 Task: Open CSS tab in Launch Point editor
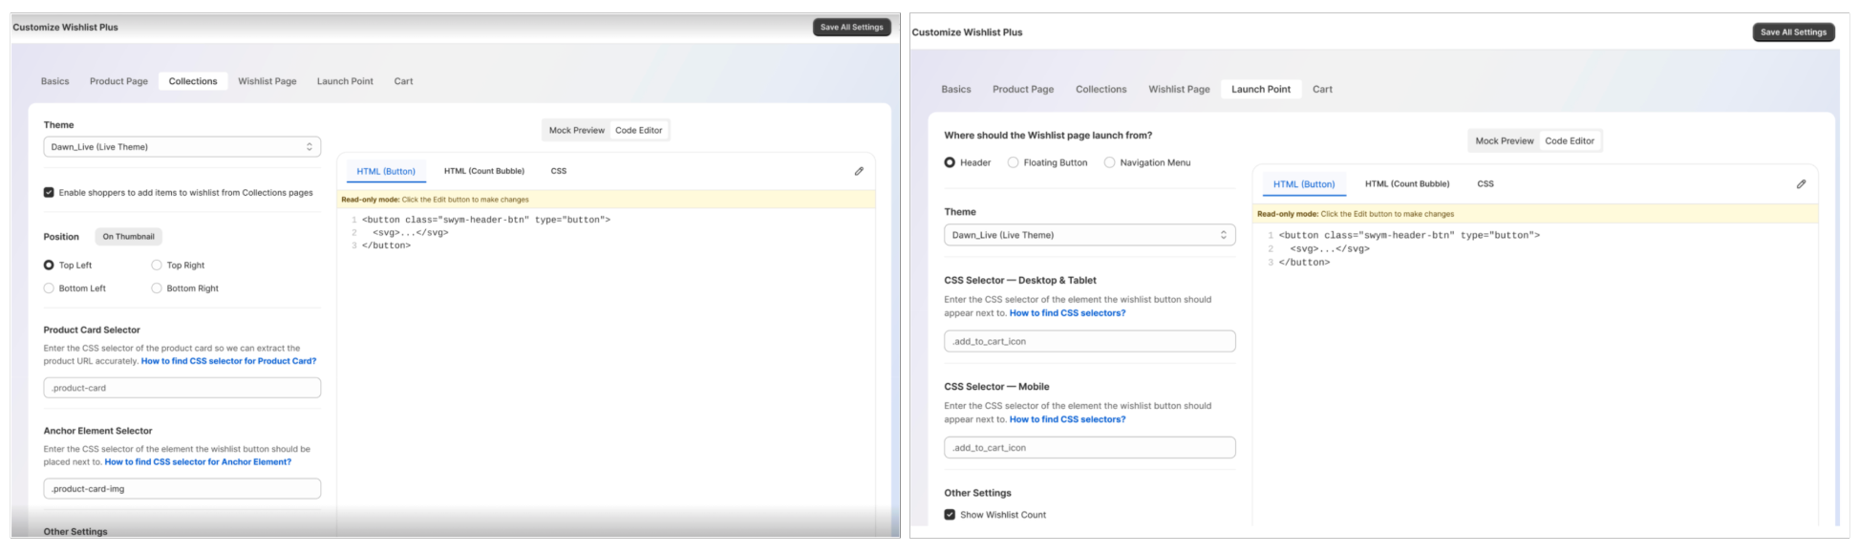pyautogui.click(x=1485, y=184)
